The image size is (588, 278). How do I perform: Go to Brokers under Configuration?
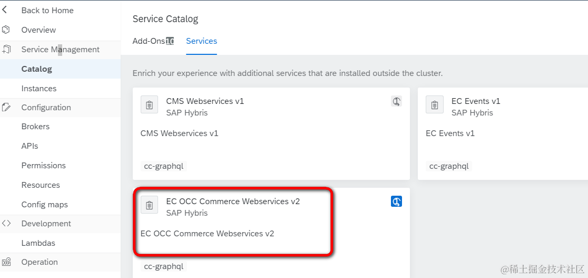pyautogui.click(x=35, y=127)
